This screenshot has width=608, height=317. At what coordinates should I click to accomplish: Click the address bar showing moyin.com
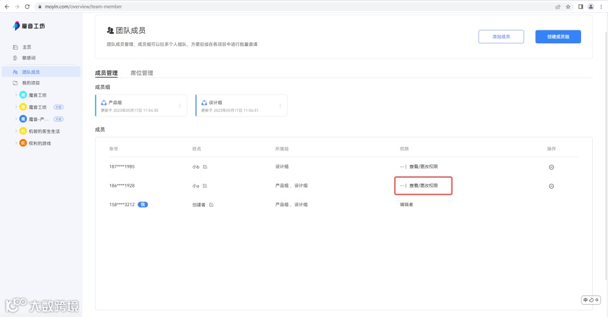[294, 7]
